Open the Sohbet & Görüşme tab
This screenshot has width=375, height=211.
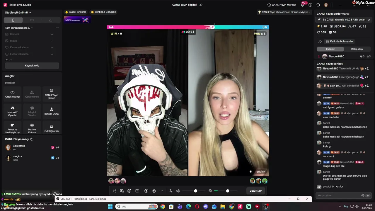coord(103,12)
